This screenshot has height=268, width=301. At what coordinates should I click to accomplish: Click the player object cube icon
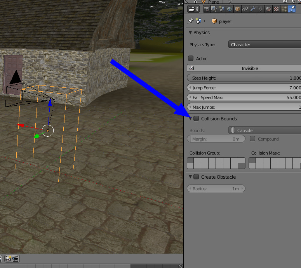(214, 21)
